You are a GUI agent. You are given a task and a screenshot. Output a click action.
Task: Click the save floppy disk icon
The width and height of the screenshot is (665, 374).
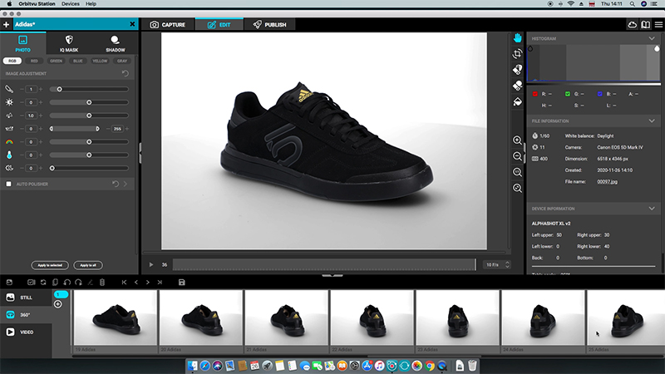pos(181,283)
